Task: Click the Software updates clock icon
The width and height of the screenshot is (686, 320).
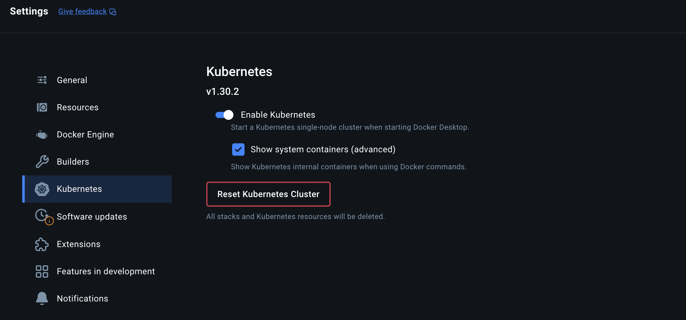Action: tap(42, 215)
